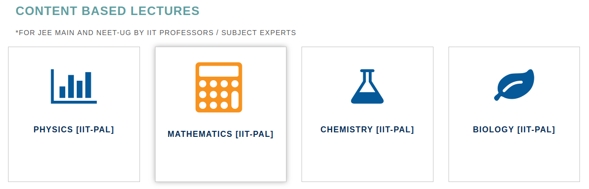
Task: Follow the CHEMISTRY [IIT-PAL] label link
Action: [367, 129]
